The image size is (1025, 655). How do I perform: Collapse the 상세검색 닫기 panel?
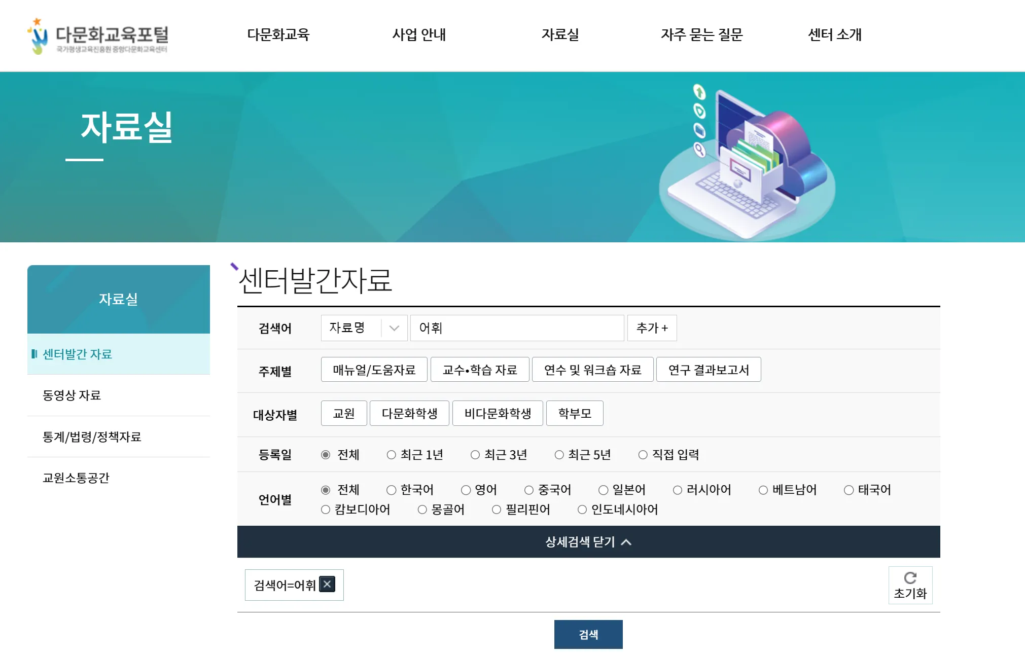(588, 542)
